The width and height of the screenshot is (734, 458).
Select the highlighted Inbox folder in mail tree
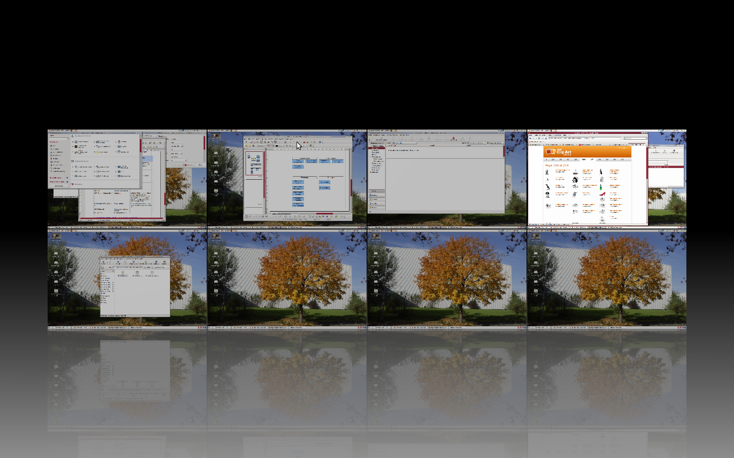coord(377,148)
